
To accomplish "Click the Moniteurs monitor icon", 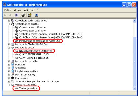I will (x=13, y=65).
